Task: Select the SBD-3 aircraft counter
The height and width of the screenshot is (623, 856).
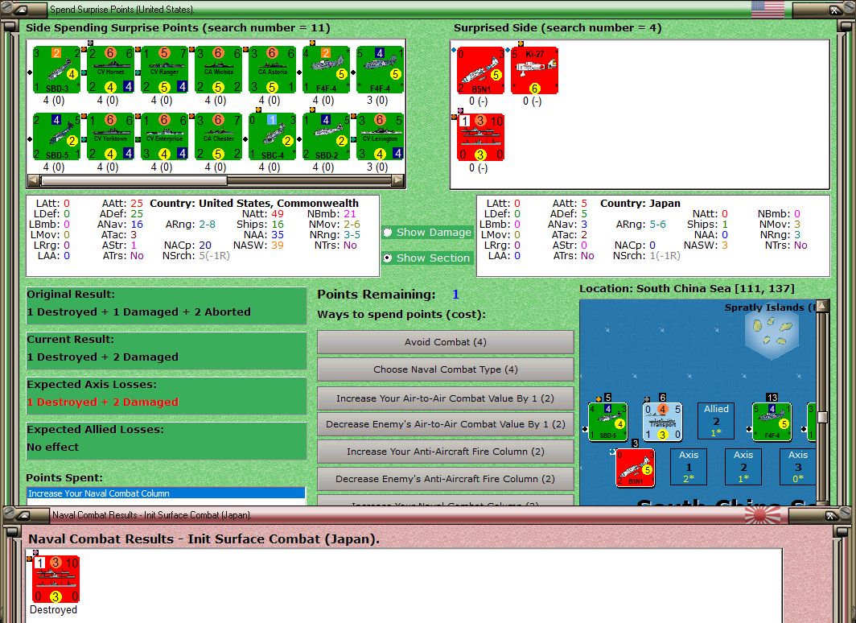Action: pyautogui.click(x=57, y=71)
